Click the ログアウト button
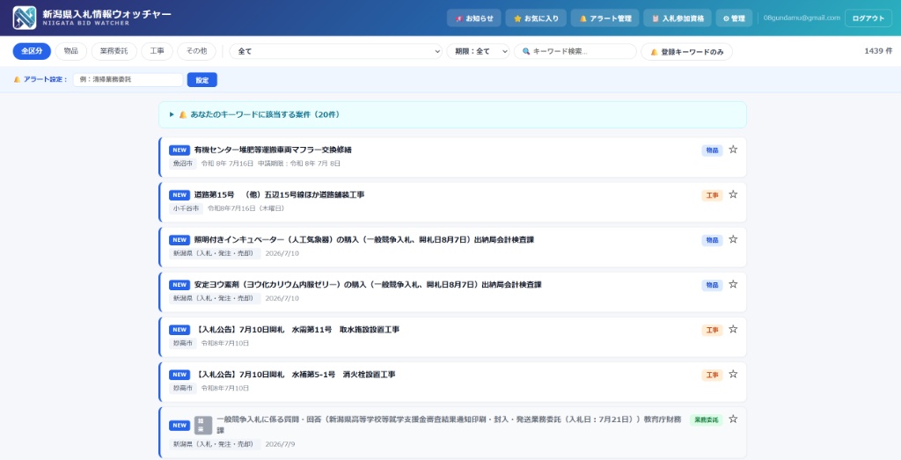Screen dimensions: 901x460 pyautogui.click(x=868, y=18)
